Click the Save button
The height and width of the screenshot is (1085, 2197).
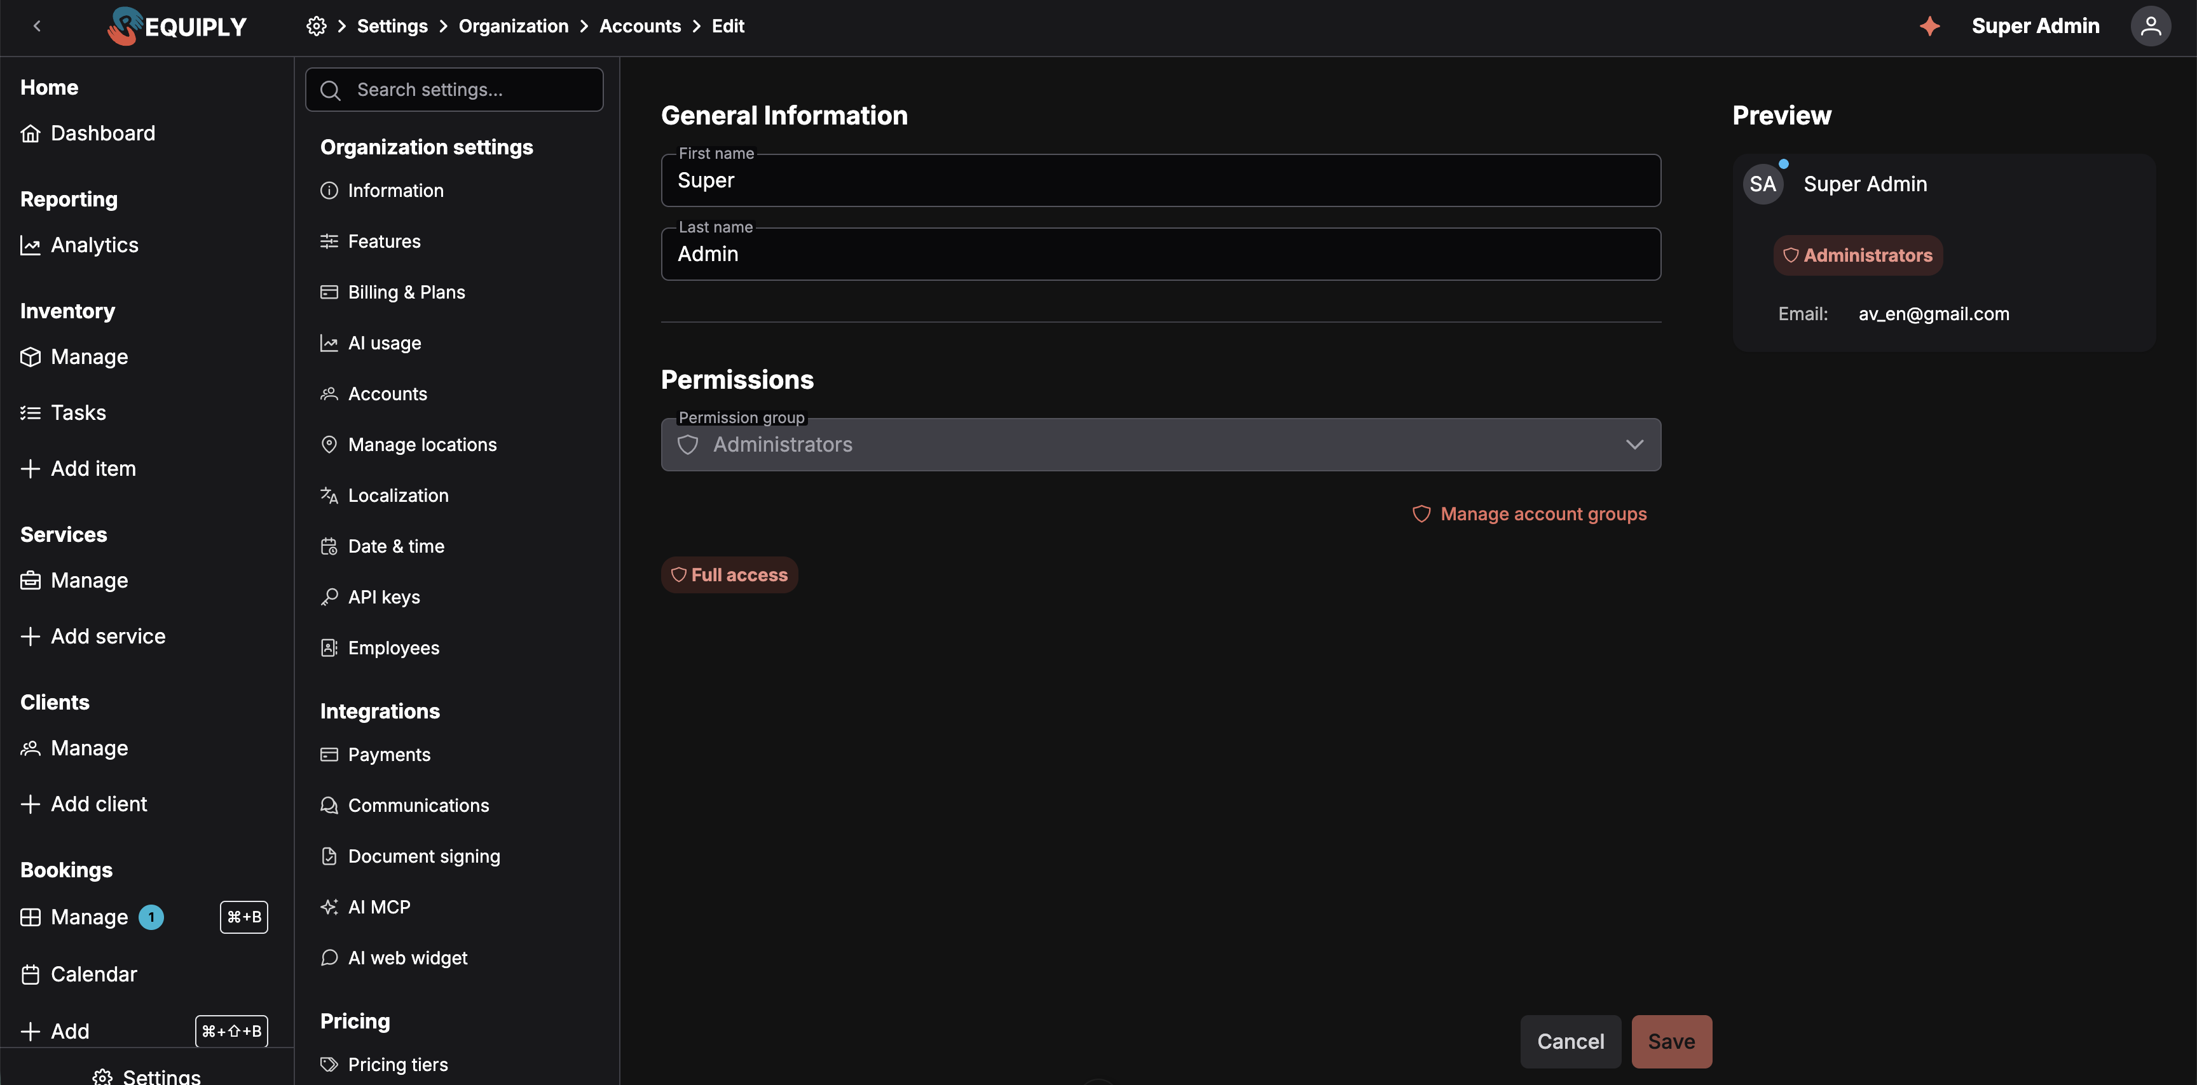click(x=1671, y=1042)
